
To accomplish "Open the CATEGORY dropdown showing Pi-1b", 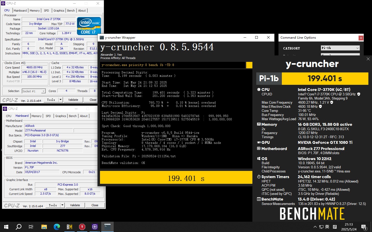I will click(x=340, y=48).
